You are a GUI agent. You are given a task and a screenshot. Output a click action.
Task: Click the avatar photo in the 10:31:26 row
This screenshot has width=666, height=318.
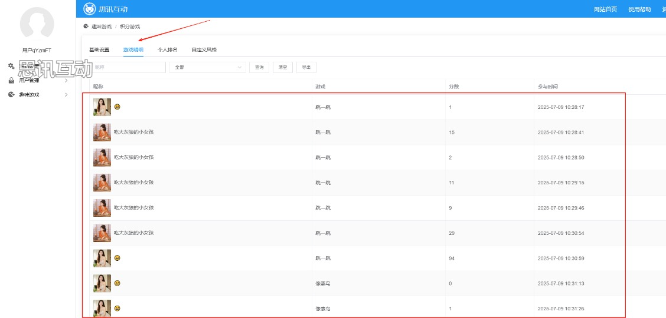tap(102, 308)
